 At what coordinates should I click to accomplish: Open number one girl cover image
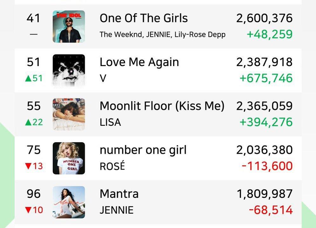69,158
